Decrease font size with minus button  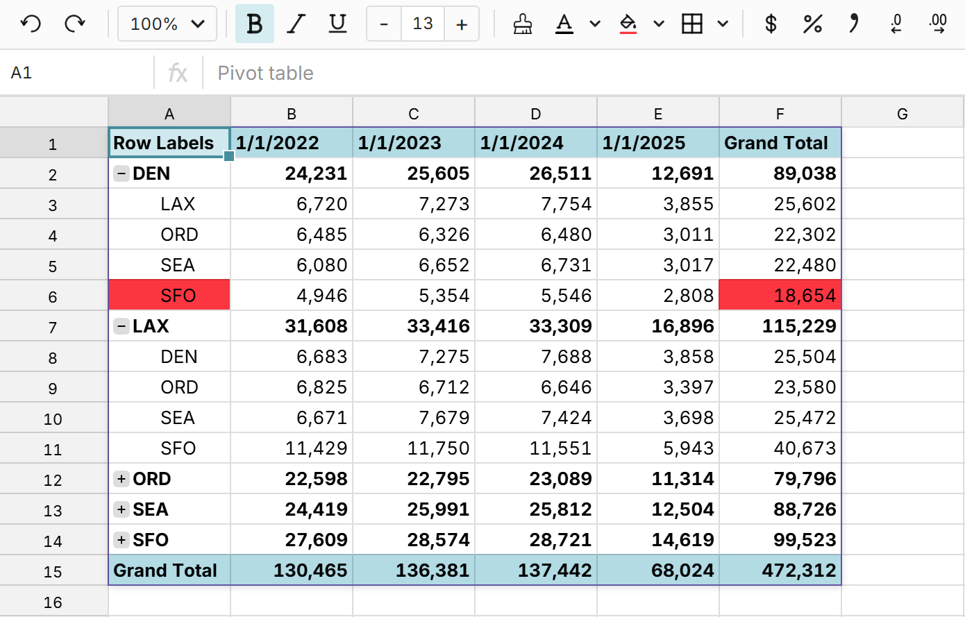tap(384, 24)
